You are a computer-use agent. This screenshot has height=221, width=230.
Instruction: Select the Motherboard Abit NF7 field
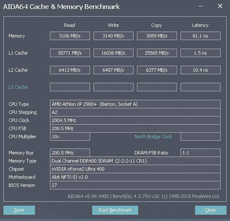click(x=135, y=177)
